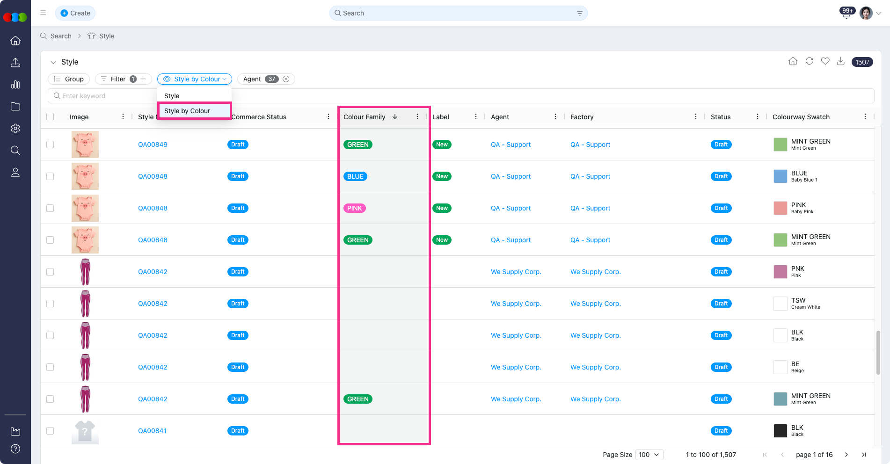Viewport: 890px width, 464px height.
Task: Click the Enter keyword search field
Action: [103, 96]
